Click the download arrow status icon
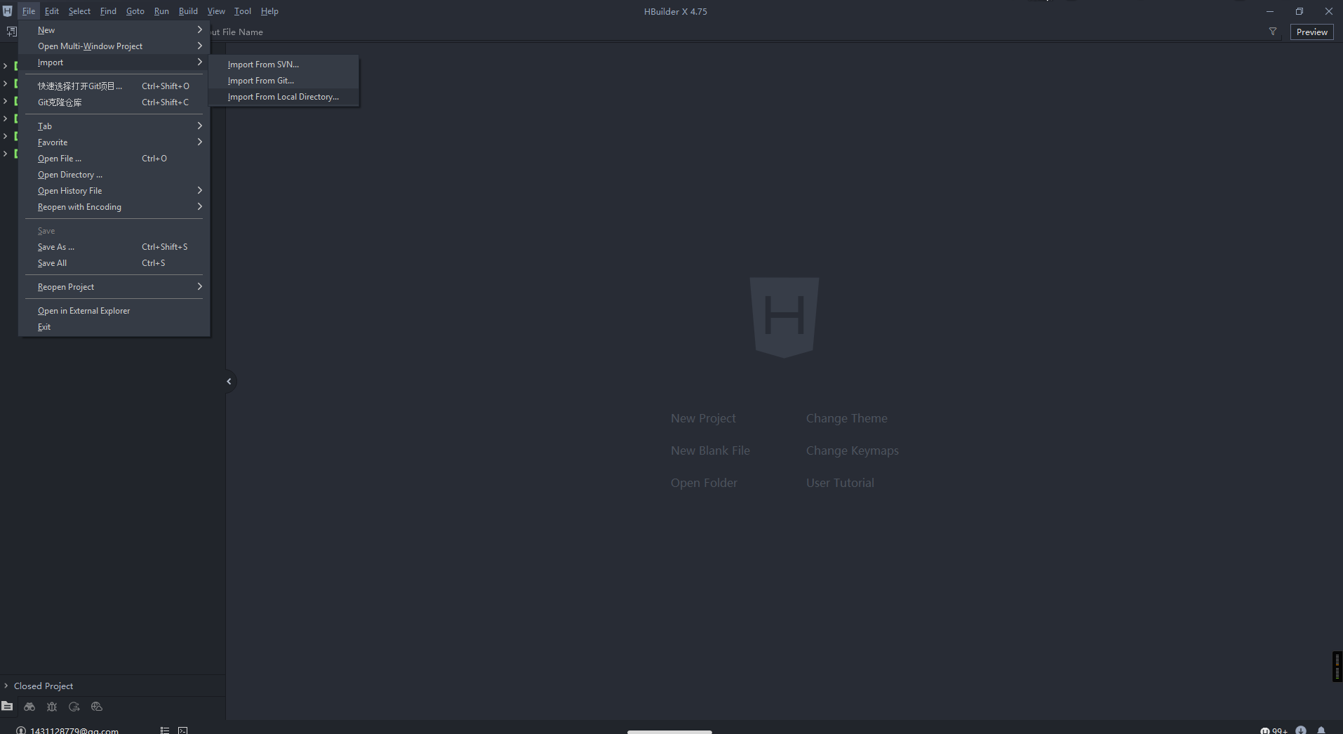The height and width of the screenshot is (734, 1343). pos(1301,730)
